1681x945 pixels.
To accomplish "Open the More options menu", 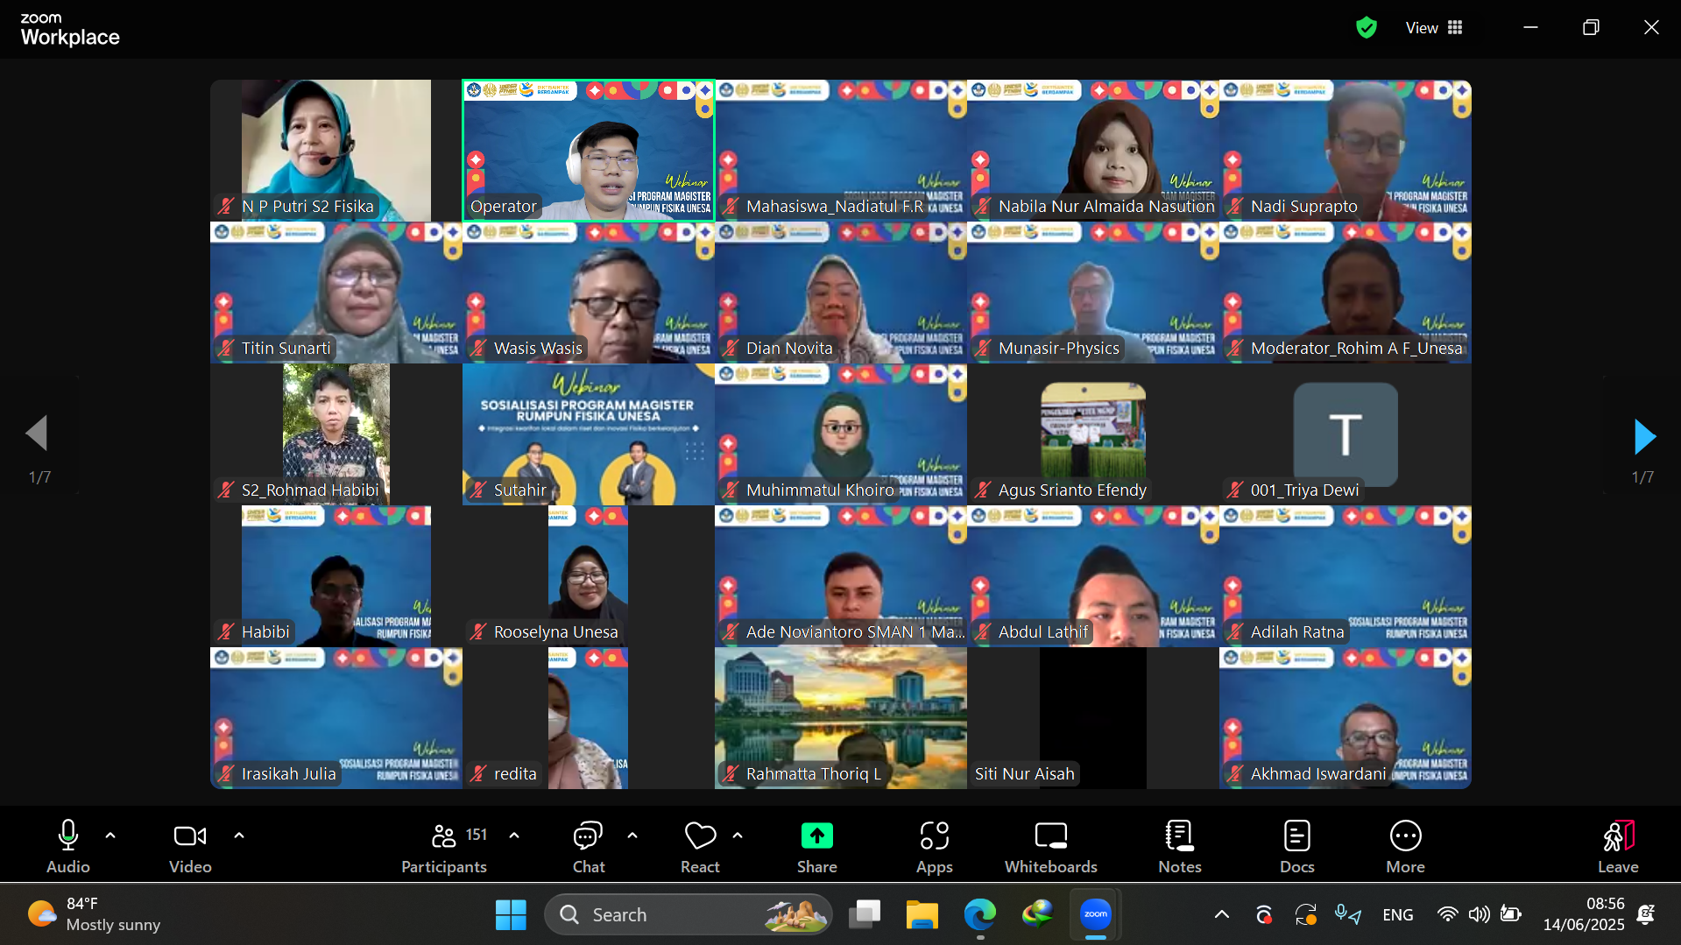I will click(x=1405, y=846).
